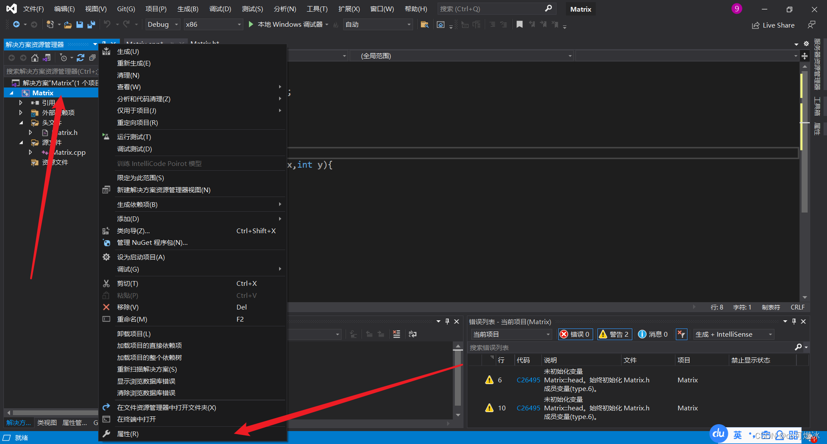Start the 本地 Windows 调试器 green play button
The image size is (827, 444).
251,25
